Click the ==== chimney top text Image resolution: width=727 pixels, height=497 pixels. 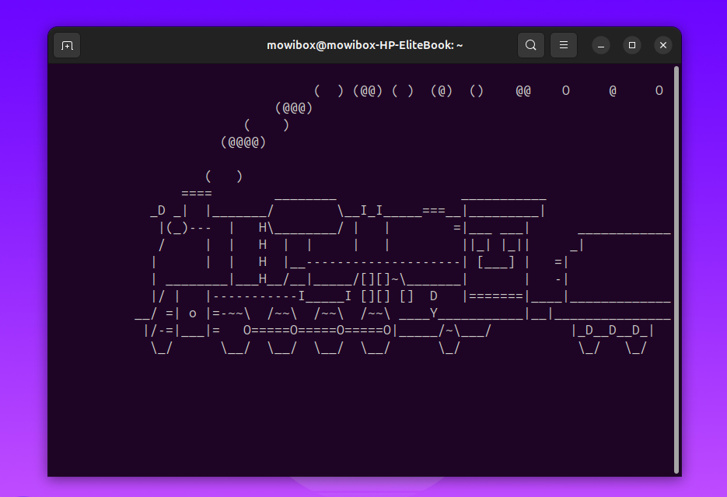[x=197, y=194]
